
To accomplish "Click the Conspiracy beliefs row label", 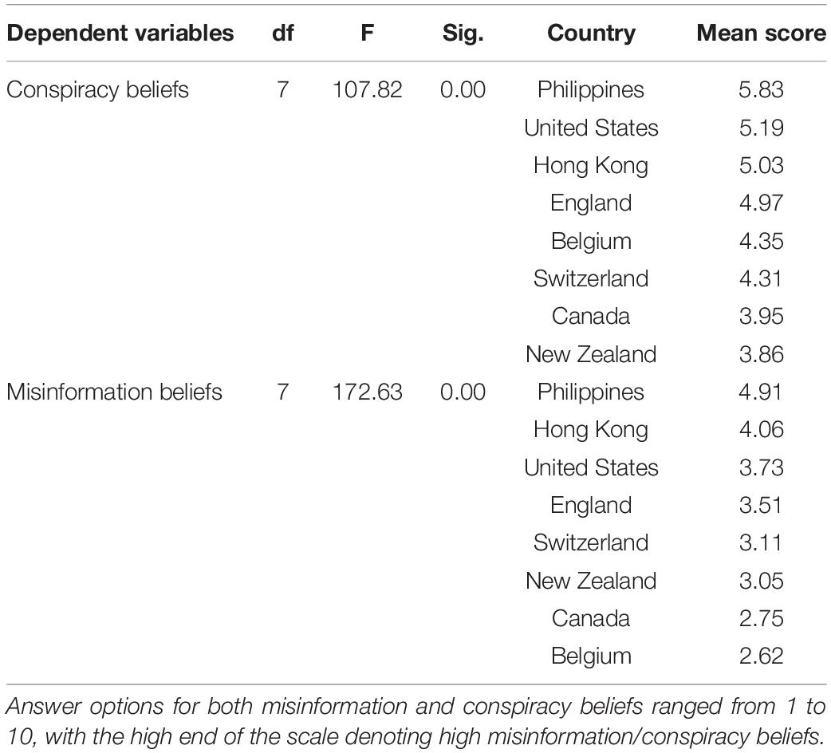I will pos(97,89).
